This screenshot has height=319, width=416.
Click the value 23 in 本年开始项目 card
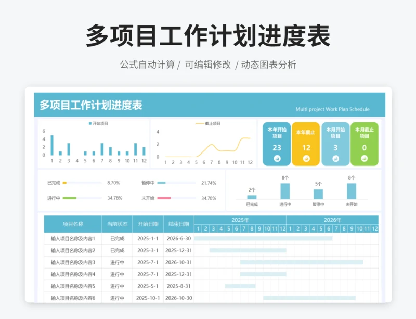pyautogui.click(x=277, y=148)
